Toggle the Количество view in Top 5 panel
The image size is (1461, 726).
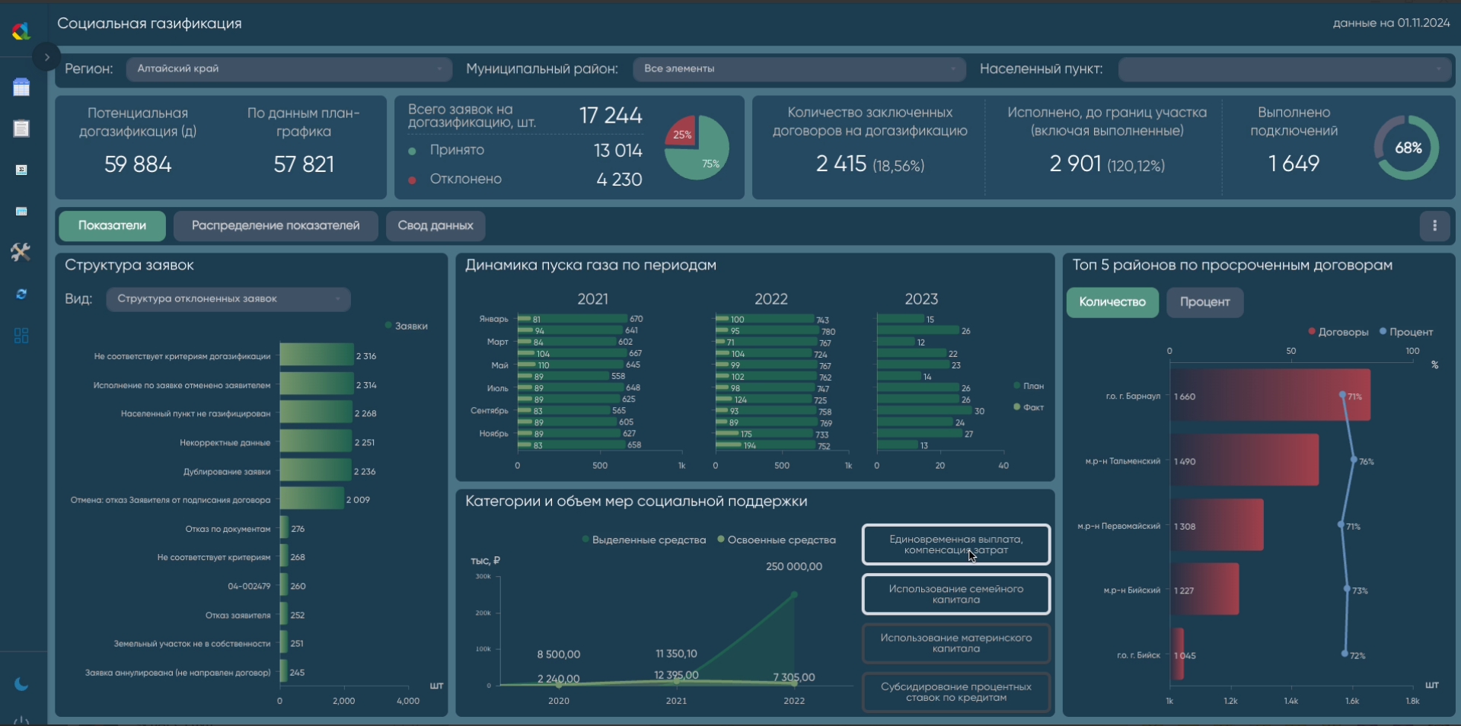click(1112, 302)
